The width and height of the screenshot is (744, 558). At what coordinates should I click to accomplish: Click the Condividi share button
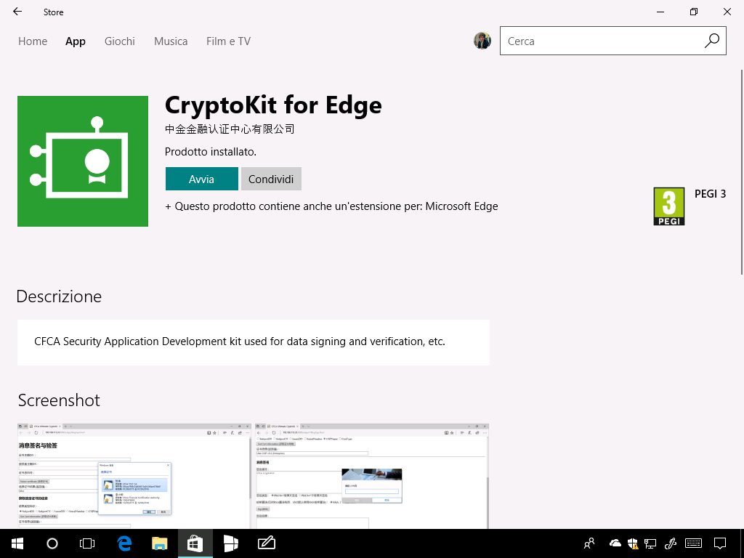click(271, 179)
